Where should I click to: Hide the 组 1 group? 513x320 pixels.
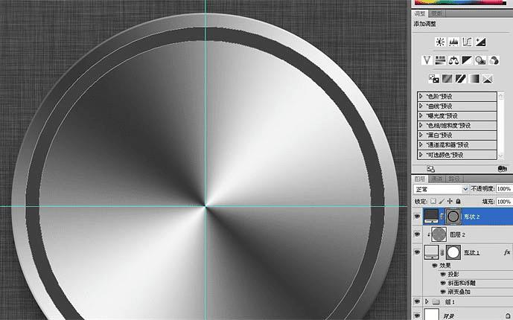click(x=417, y=301)
